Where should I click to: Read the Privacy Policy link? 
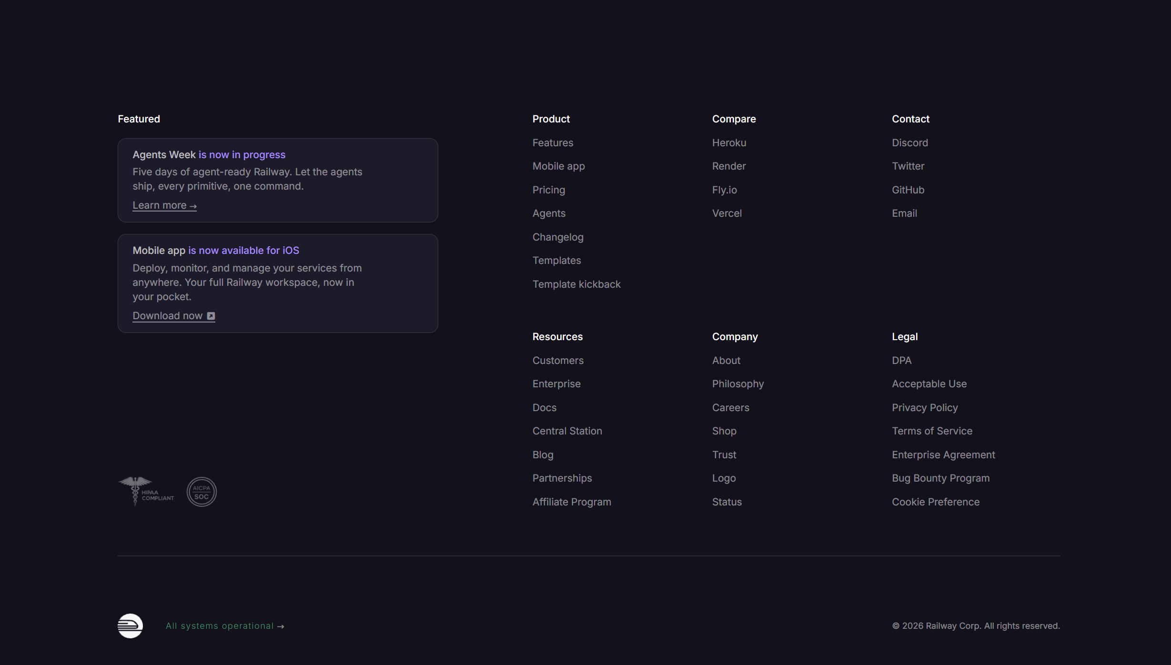tap(925, 408)
